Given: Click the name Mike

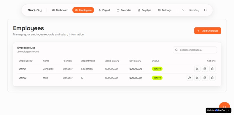Looking at the screenshot, I should coord(46,78).
